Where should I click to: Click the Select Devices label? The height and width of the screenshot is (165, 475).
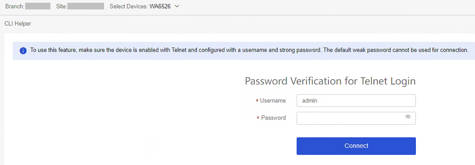129,6
